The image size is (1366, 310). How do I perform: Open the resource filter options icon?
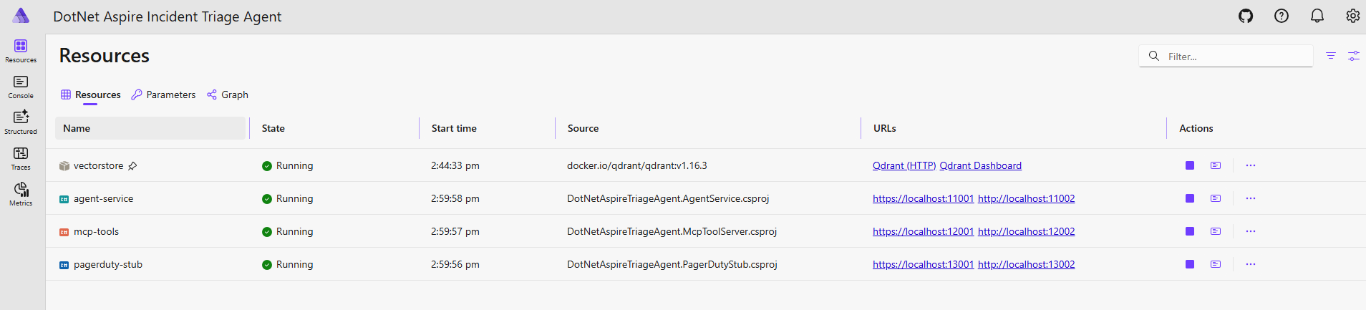coord(1331,56)
